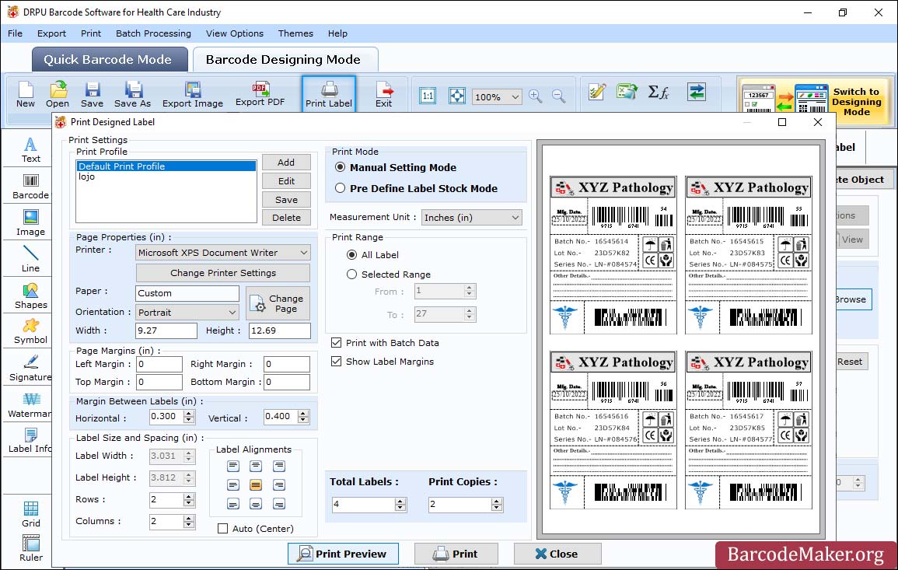
Task: Click the Add print profile button
Action: point(286,162)
